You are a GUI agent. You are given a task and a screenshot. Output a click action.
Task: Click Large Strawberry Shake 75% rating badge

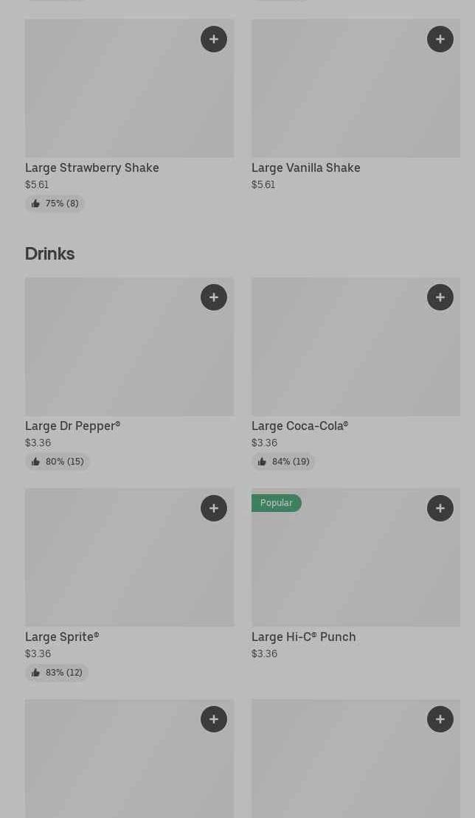pos(55,204)
